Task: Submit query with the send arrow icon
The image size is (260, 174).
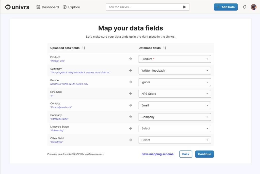Action: coord(185,7)
